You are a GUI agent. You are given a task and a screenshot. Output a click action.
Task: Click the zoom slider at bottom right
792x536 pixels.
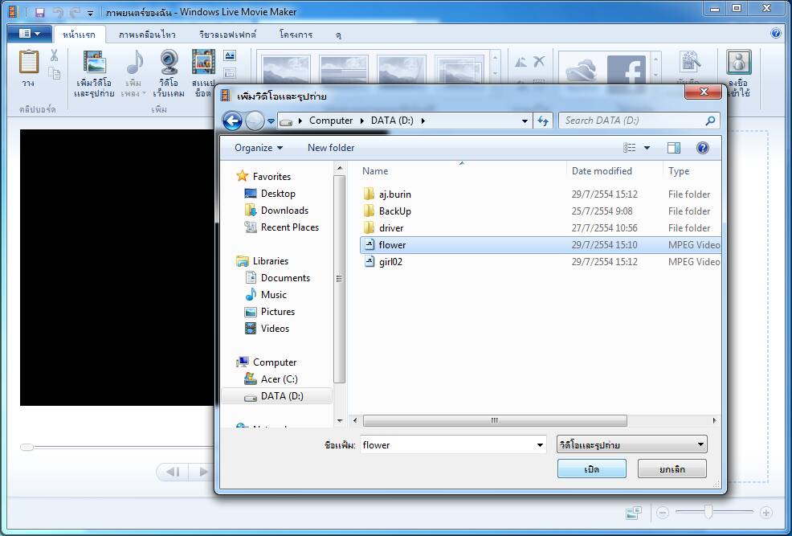click(x=708, y=512)
